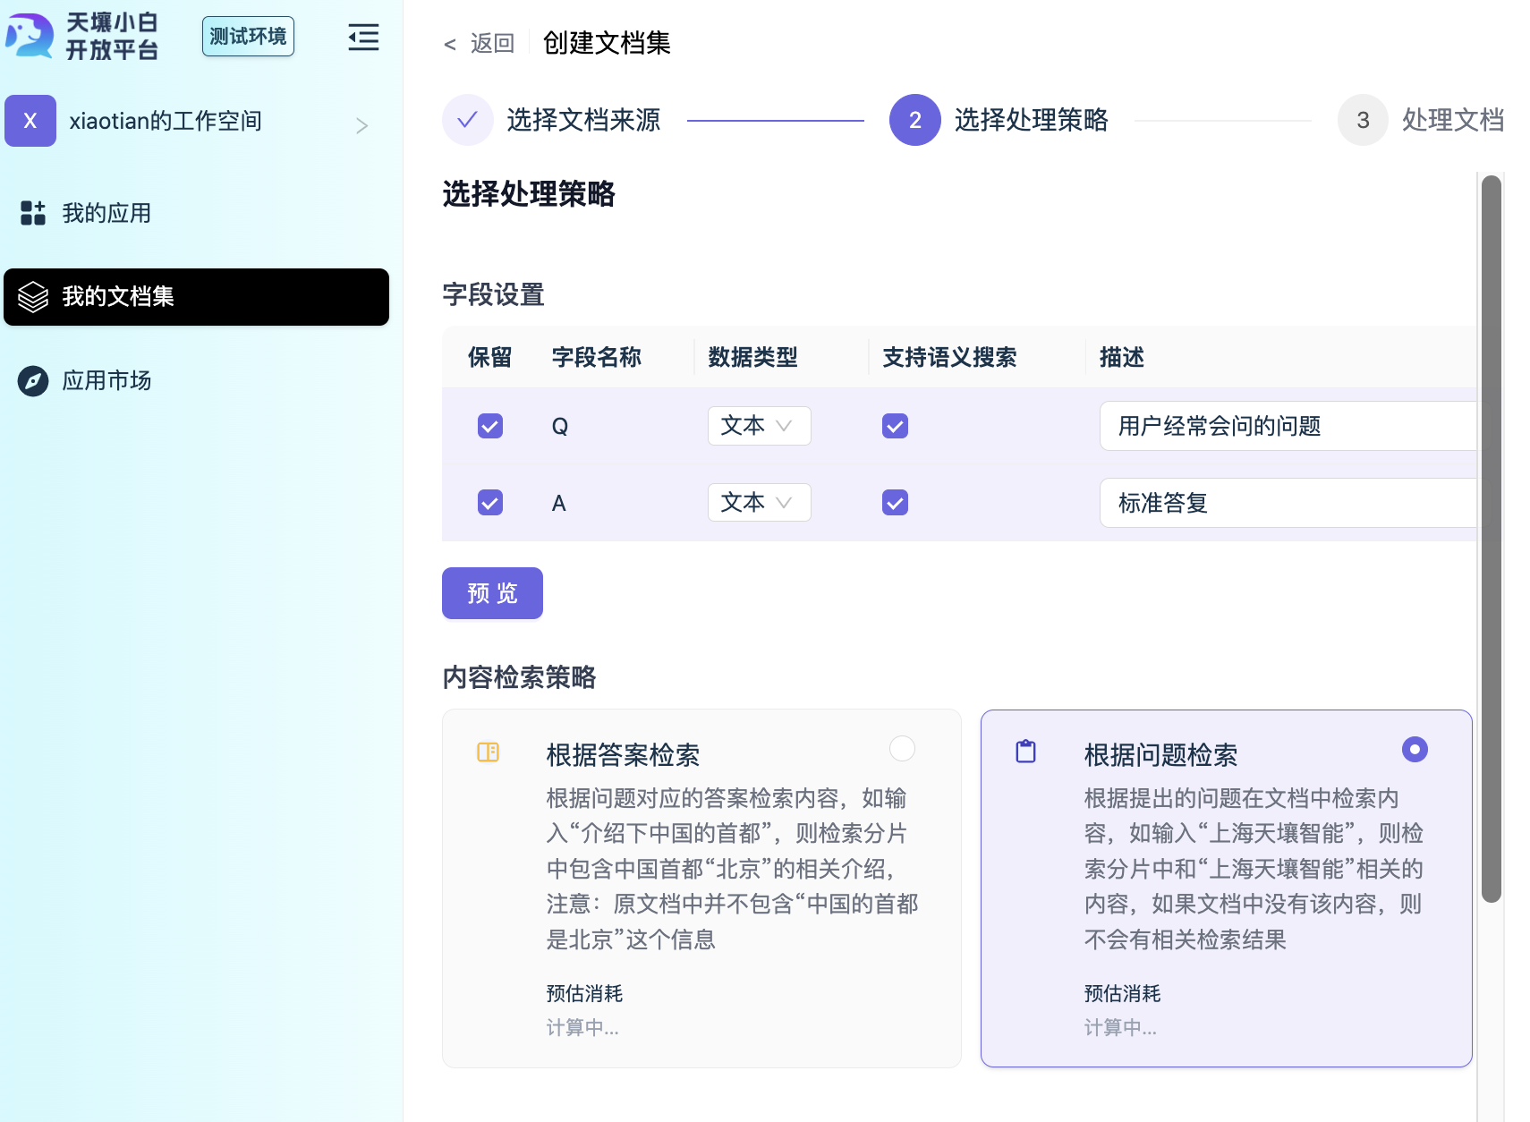
Task: Click the purple X workspace avatar
Action: tap(30, 121)
